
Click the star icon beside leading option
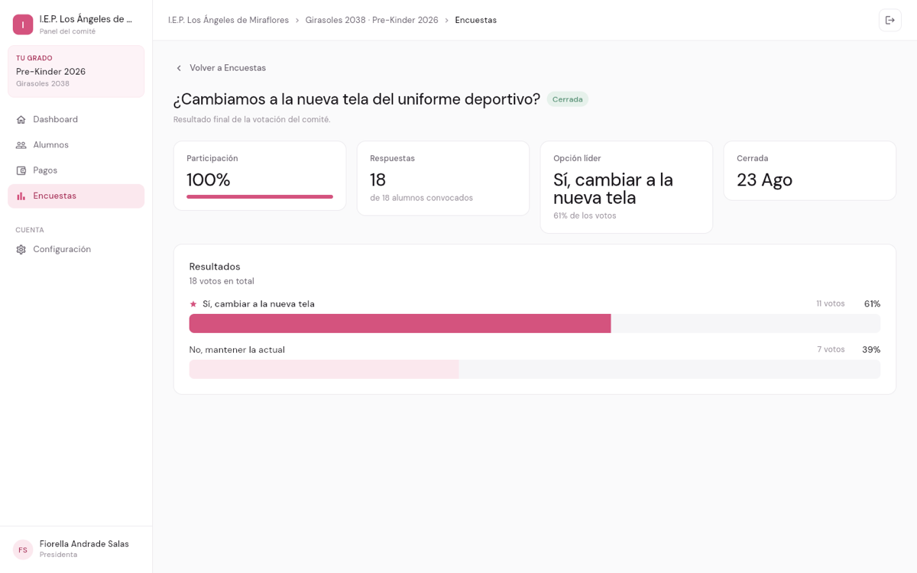click(x=193, y=304)
